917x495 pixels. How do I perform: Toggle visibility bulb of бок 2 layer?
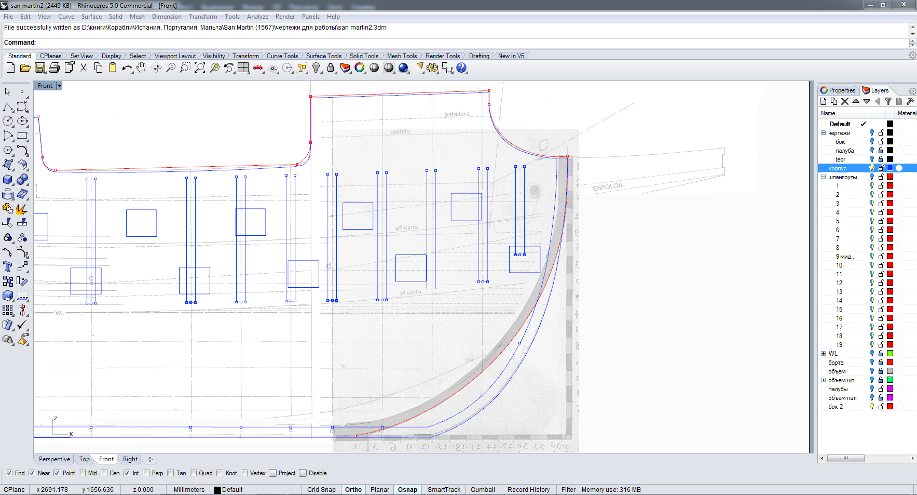pos(872,407)
